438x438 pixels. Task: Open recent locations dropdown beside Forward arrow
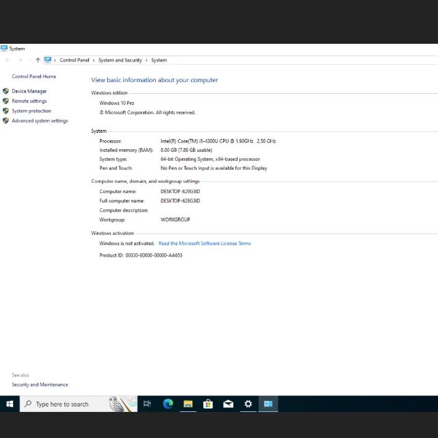click(x=29, y=60)
